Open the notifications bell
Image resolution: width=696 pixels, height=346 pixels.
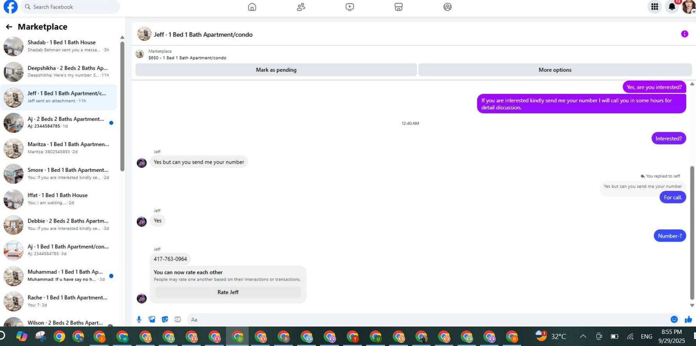point(672,7)
